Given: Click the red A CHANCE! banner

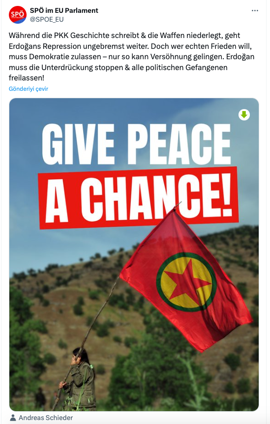Looking at the screenshot, I should point(138,198).
